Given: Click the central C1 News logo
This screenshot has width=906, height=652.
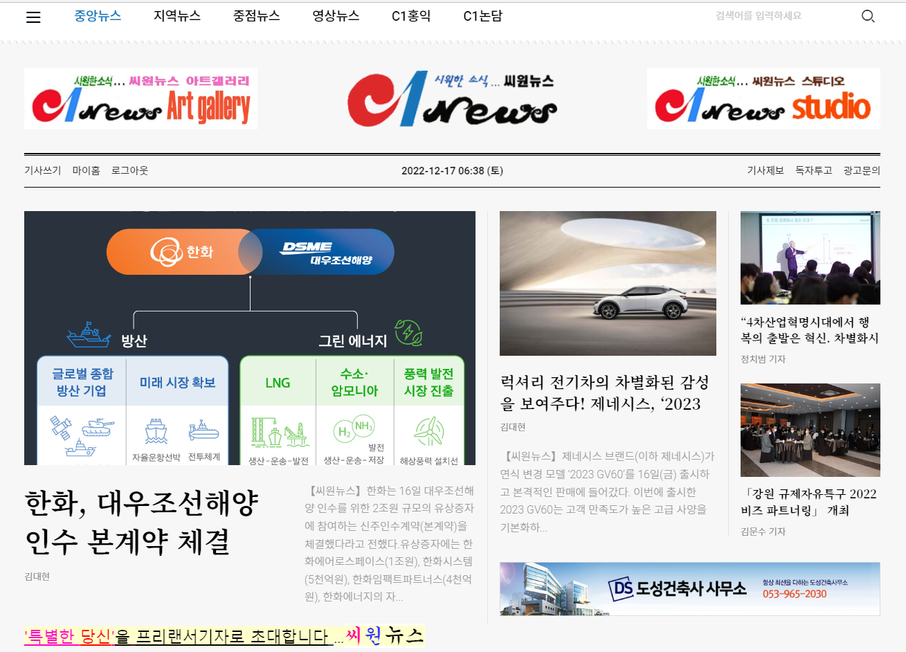Looking at the screenshot, I should pos(452,98).
